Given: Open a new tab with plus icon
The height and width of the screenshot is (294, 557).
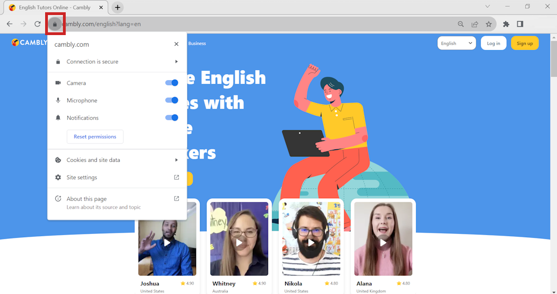Looking at the screenshot, I should click(x=118, y=7).
